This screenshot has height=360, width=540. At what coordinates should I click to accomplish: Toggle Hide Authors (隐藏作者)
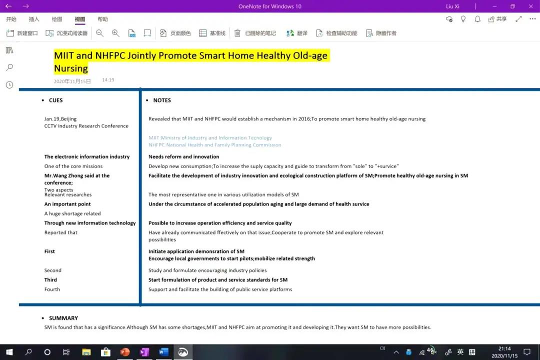click(381, 33)
